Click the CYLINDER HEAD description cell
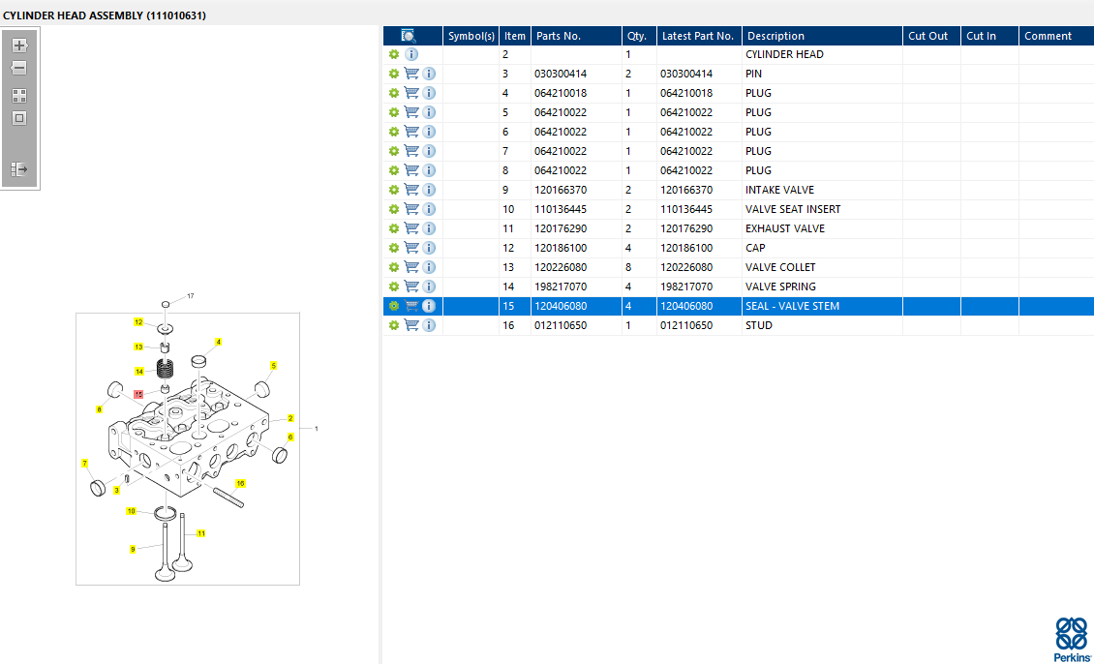1094x664 pixels. tap(823, 54)
